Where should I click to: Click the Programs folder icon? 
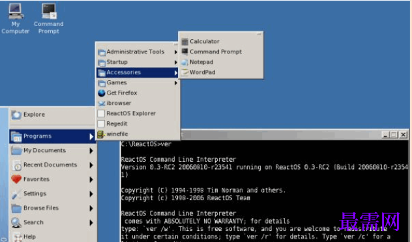(16, 136)
